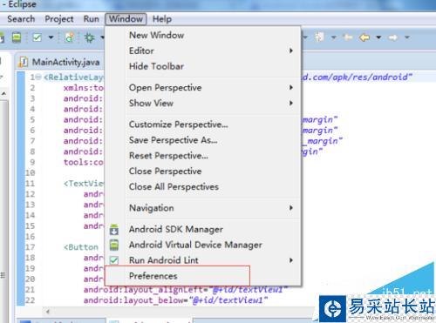Select Close All Perspectives
Image resolution: width=436 pixels, height=323 pixels.
click(x=202, y=186)
